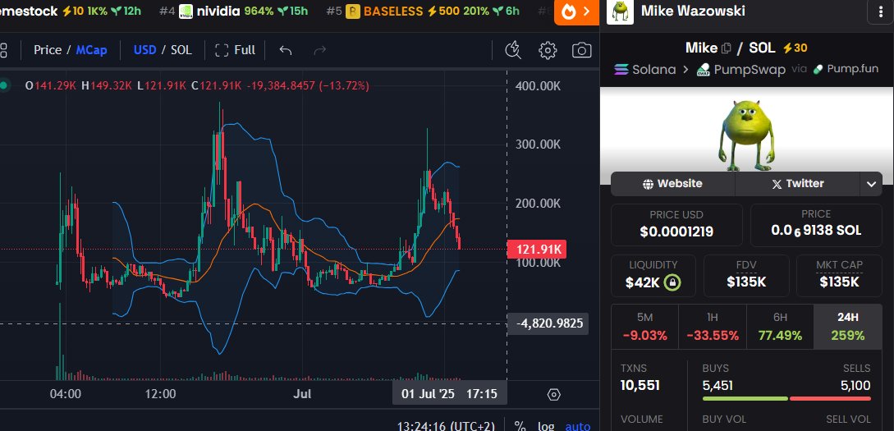
Task: Click the 01 Jul '25 17:15 time label
Action: click(449, 393)
